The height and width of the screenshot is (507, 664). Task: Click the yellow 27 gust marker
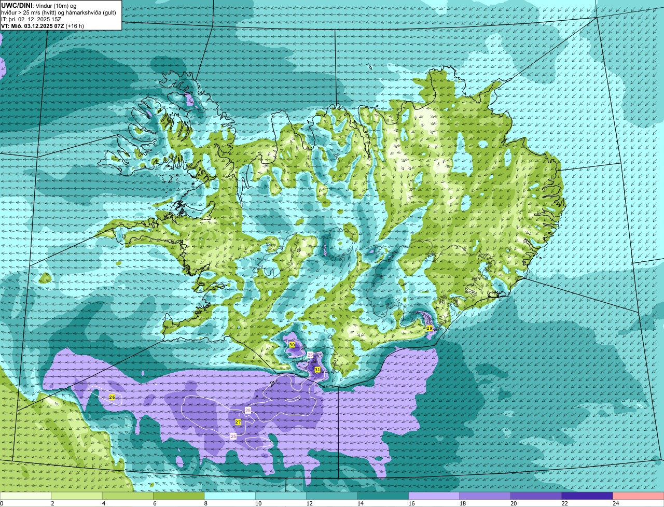tap(238, 422)
